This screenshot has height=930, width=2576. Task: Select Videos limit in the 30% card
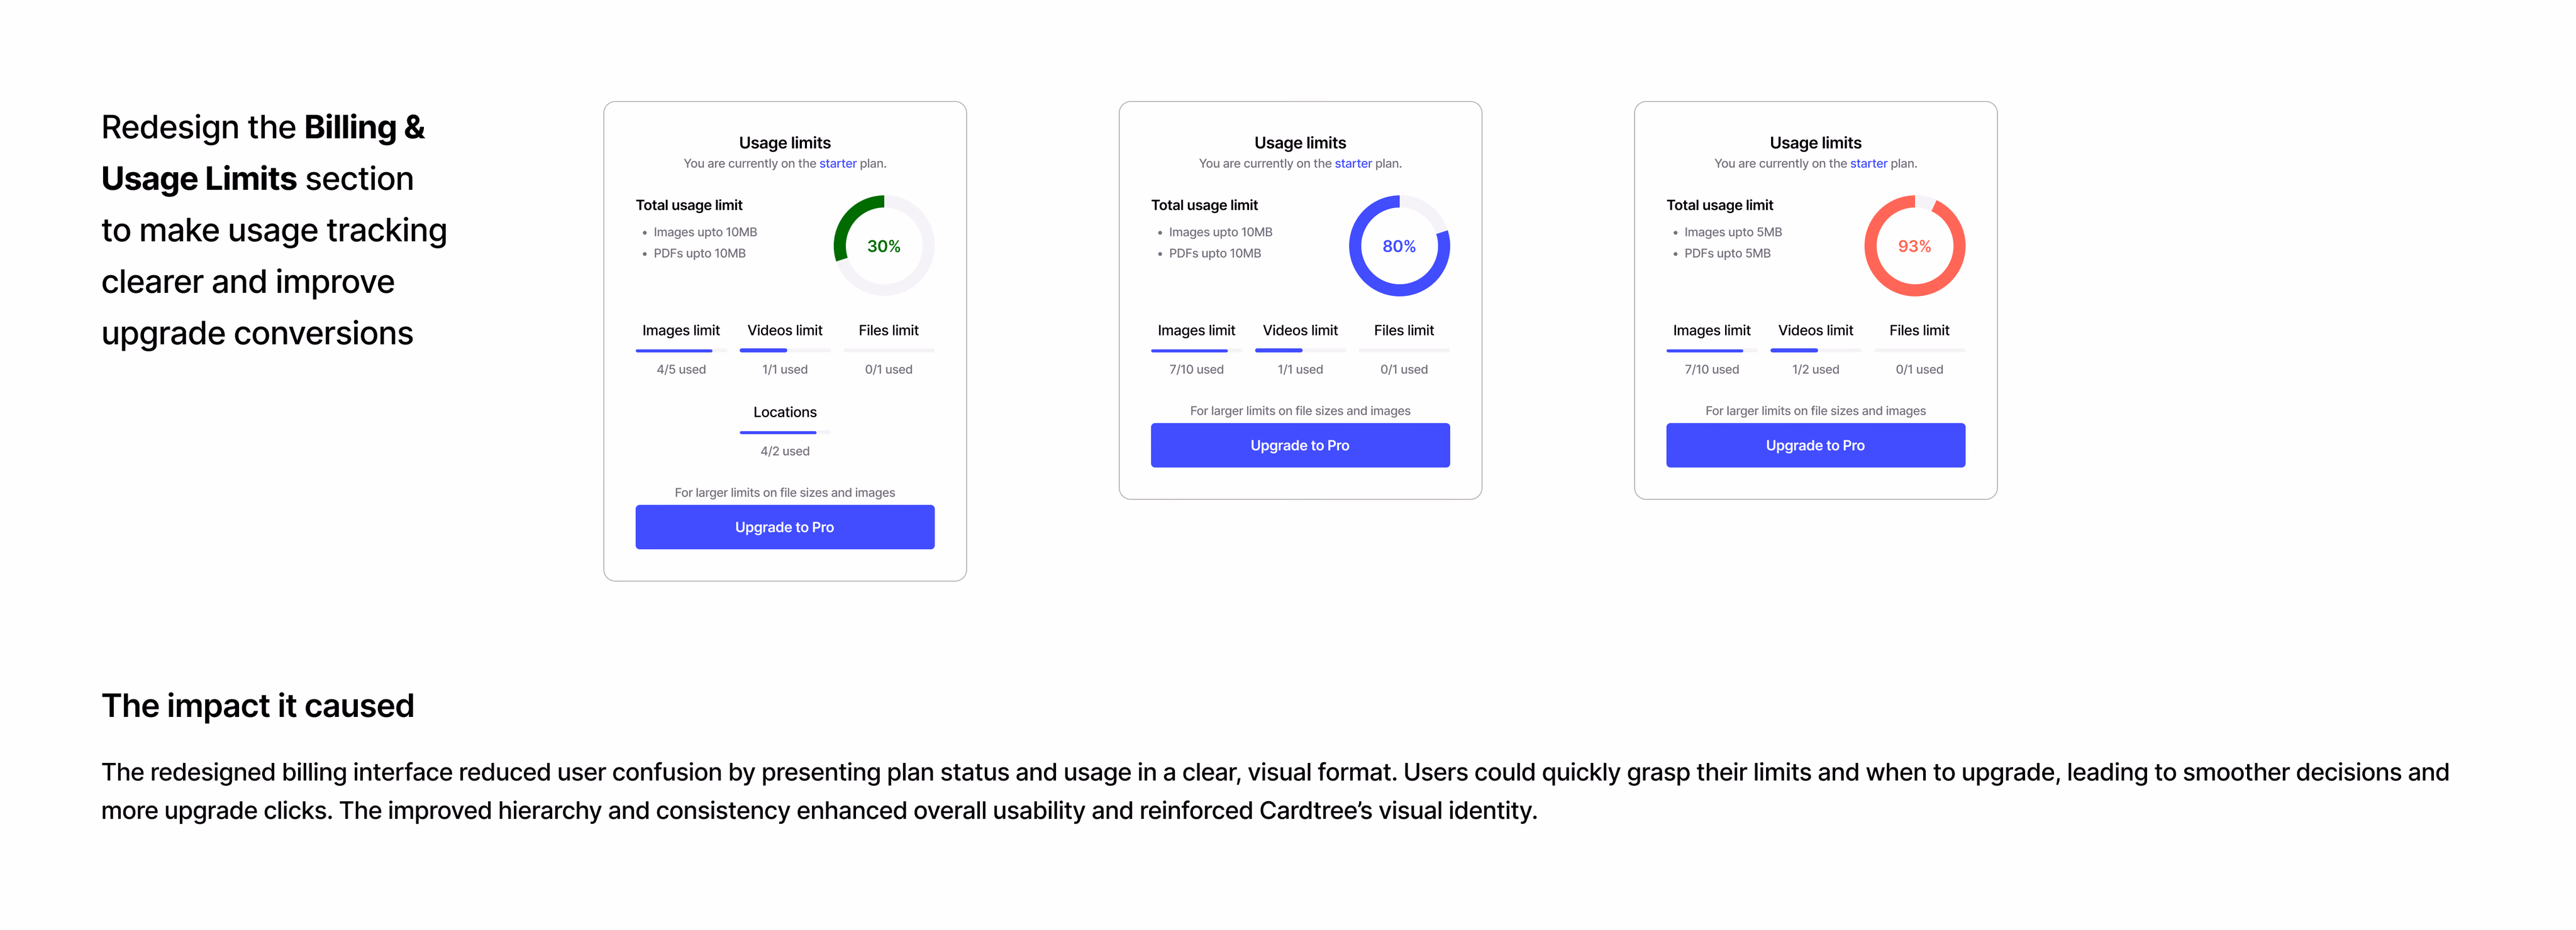point(785,331)
